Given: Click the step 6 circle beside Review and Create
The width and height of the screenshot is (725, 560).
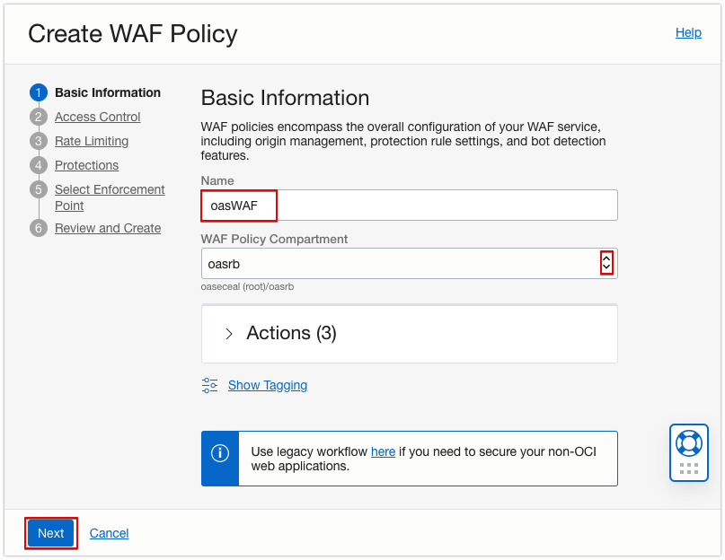Looking at the screenshot, I should [38, 228].
